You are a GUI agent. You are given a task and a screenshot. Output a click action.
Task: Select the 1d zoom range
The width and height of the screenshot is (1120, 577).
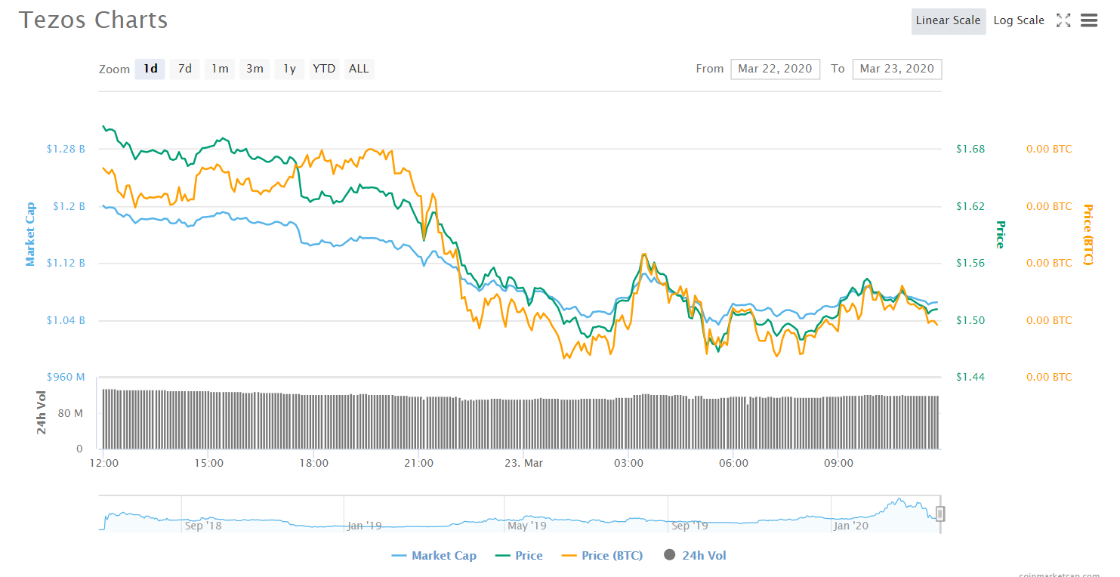150,69
